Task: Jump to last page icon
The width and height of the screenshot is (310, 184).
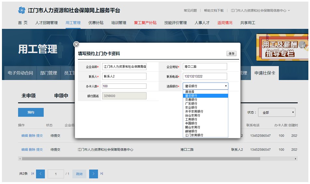Action: [102, 174]
